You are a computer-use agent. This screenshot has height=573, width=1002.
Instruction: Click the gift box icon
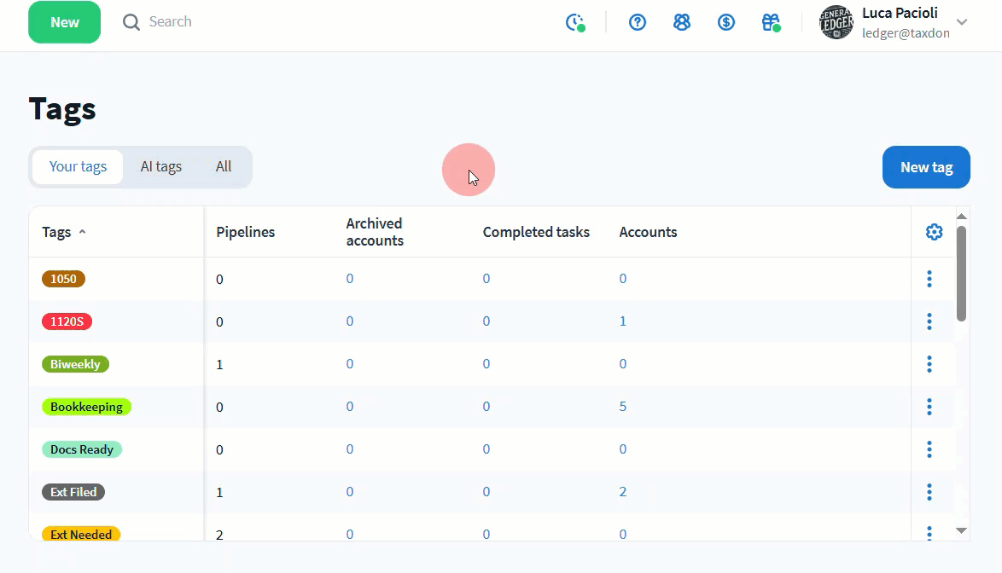(771, 22)
